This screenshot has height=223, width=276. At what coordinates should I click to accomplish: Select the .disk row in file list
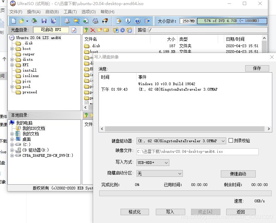(x=172, y=46)
